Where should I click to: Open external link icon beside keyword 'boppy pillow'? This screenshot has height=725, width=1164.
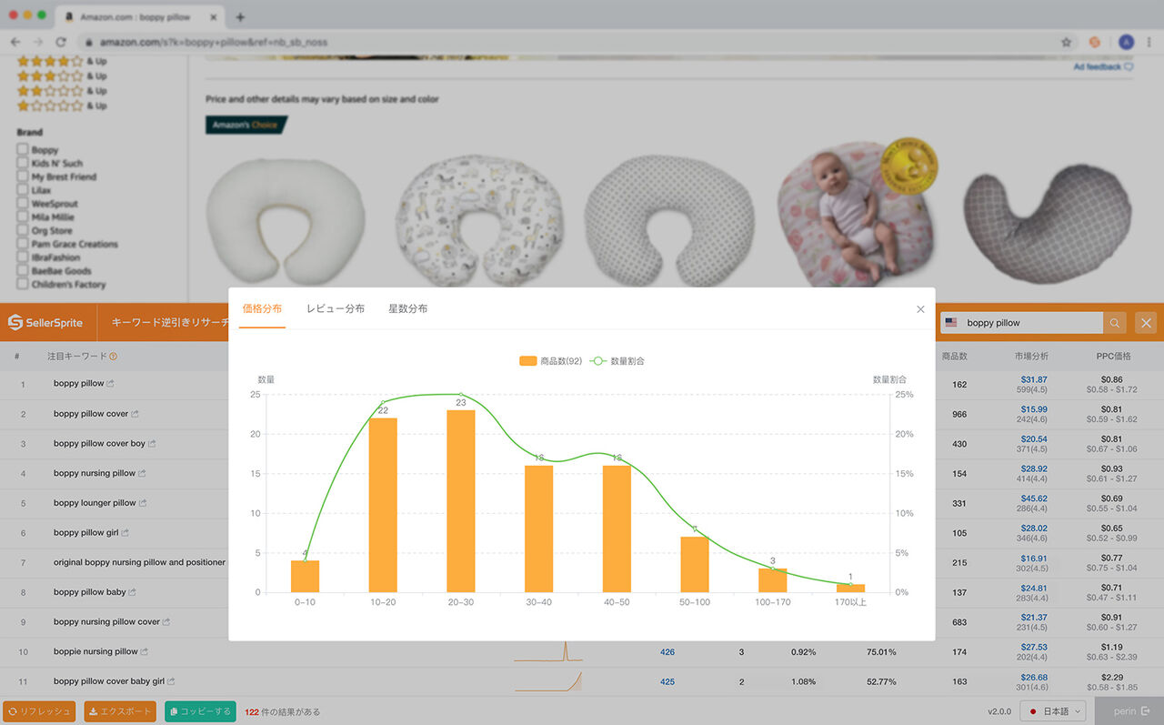coord(111,384)
